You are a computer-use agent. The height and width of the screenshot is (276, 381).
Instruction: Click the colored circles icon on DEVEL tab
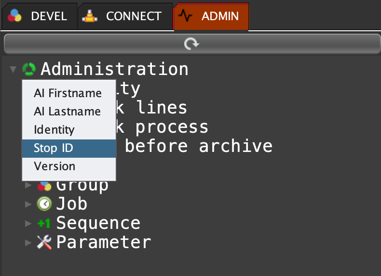(x=15, y=16)
